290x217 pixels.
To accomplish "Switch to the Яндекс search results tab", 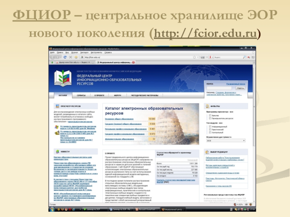I will click(x=75, y=62).
